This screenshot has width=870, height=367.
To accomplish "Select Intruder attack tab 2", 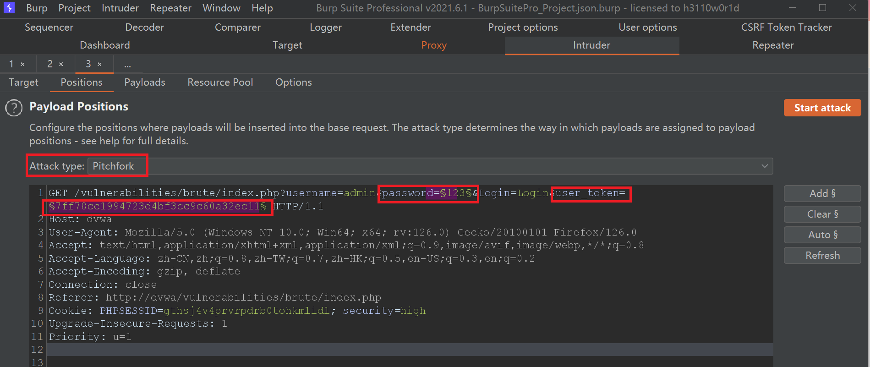I will click(x=50, y=64).
